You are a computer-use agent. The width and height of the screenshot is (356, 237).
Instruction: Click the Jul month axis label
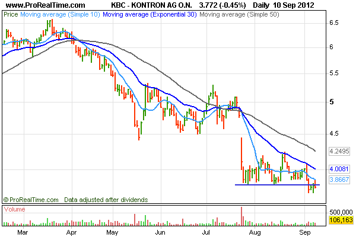(x=206, y=232)
